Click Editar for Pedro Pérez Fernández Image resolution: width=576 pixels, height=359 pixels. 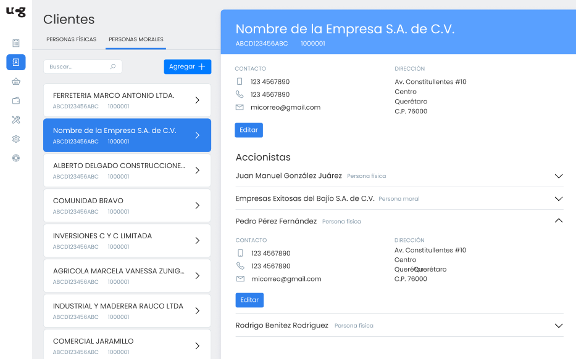tap(249, 300)
